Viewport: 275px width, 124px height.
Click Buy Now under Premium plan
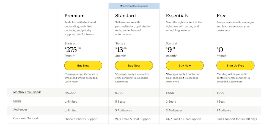point(83,66)
